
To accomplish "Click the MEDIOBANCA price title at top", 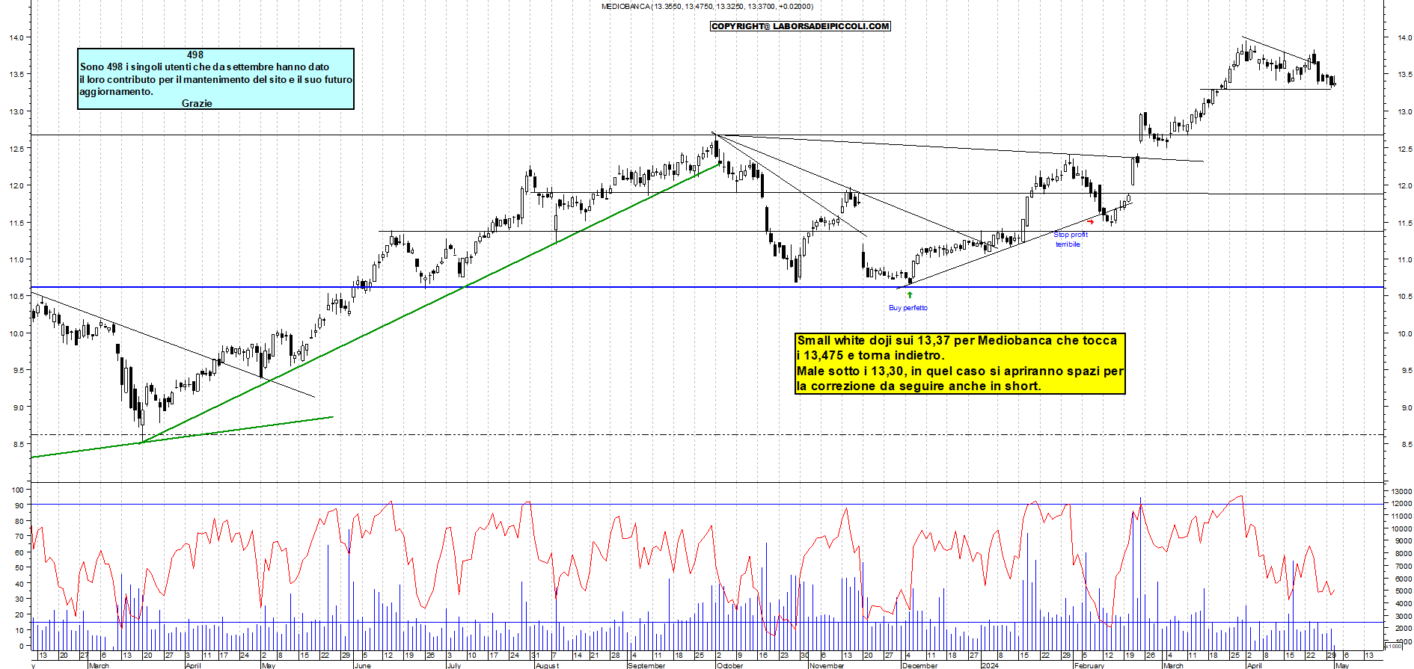I will pyautogui.click(x=707, y=7).
